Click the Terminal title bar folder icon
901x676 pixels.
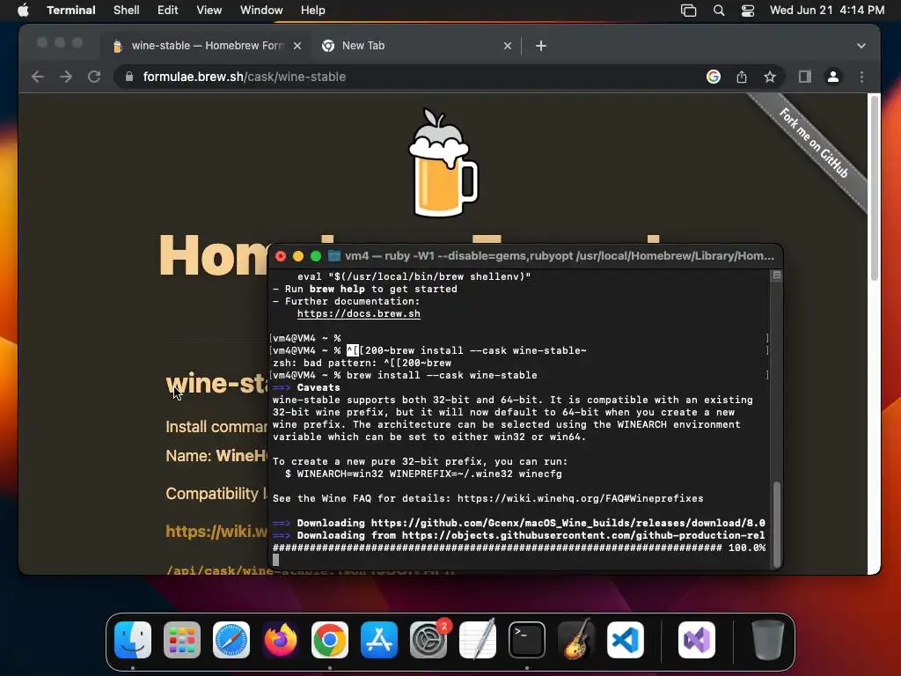(x=333, y=256)
